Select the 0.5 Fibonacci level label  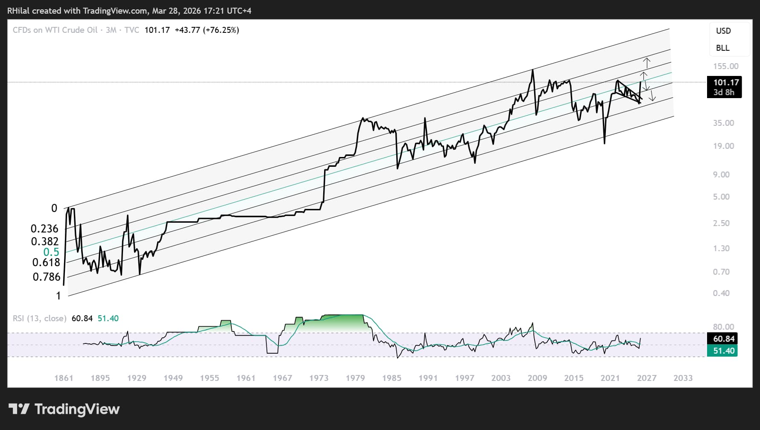51,252
